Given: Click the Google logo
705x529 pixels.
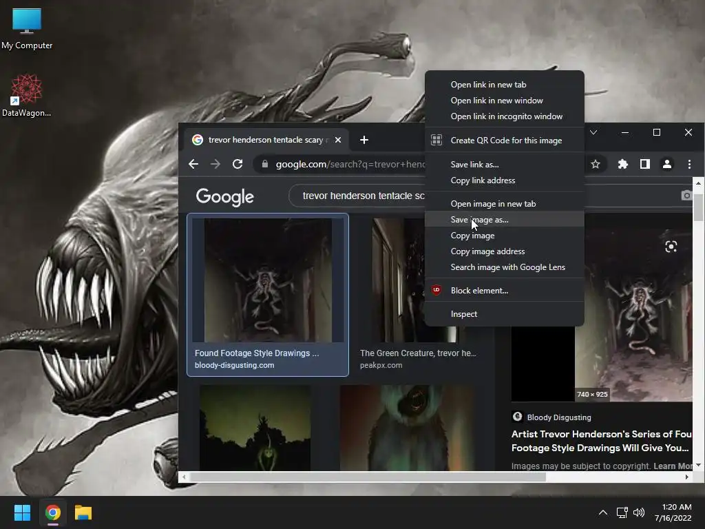Looking at the screenshot, I should (x=225, y=196).
